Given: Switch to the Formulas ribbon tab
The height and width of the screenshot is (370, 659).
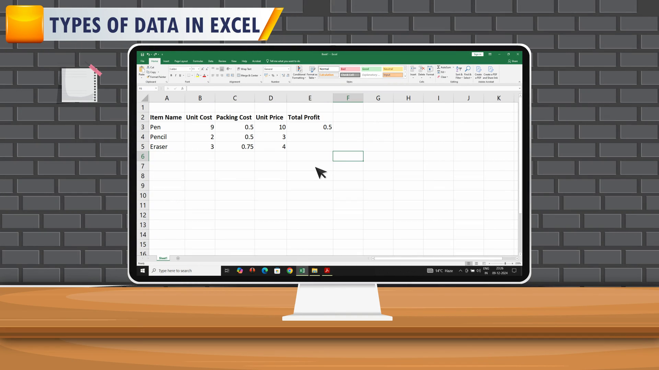Looking at the screenshot, I should click(x=198, y=61).
